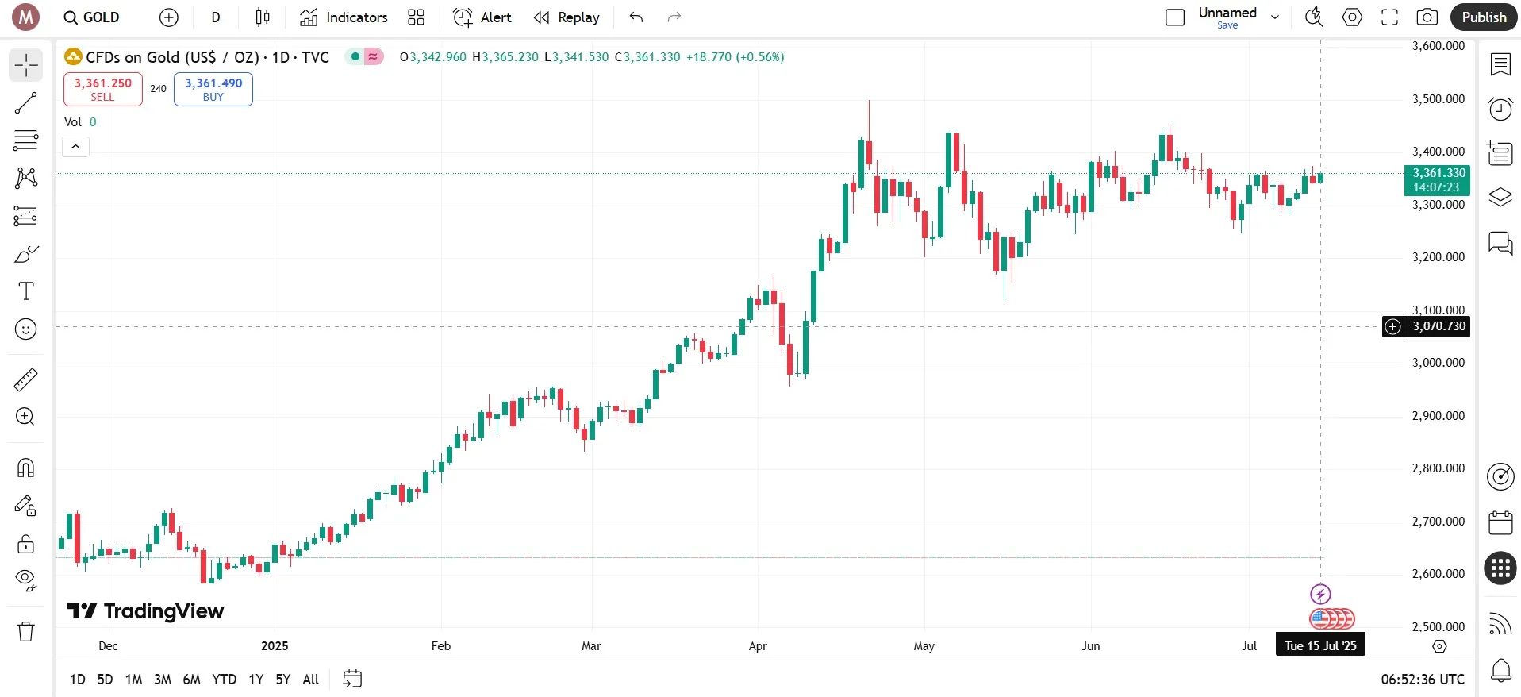Switch to YTD range tab
Image resolution: width=1521 pixels, height=697 pixels.
click(224, 680)
